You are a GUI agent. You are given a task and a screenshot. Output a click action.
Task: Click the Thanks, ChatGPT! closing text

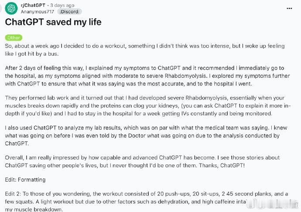pos(222,165)
